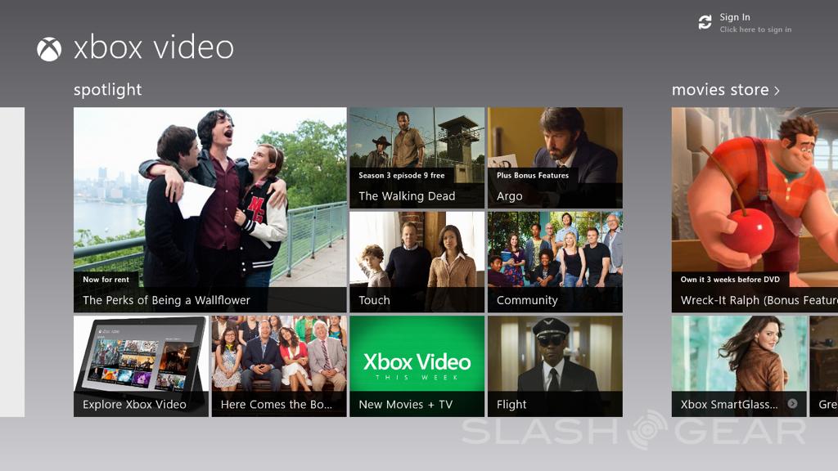Open the Flight movie tile

[x=555, y=366]
